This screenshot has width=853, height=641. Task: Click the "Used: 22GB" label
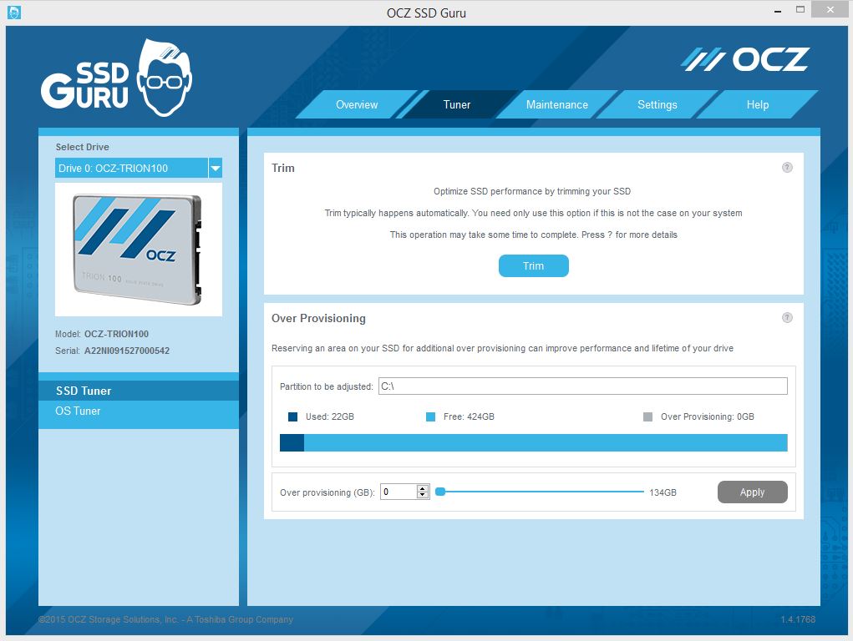330,417
